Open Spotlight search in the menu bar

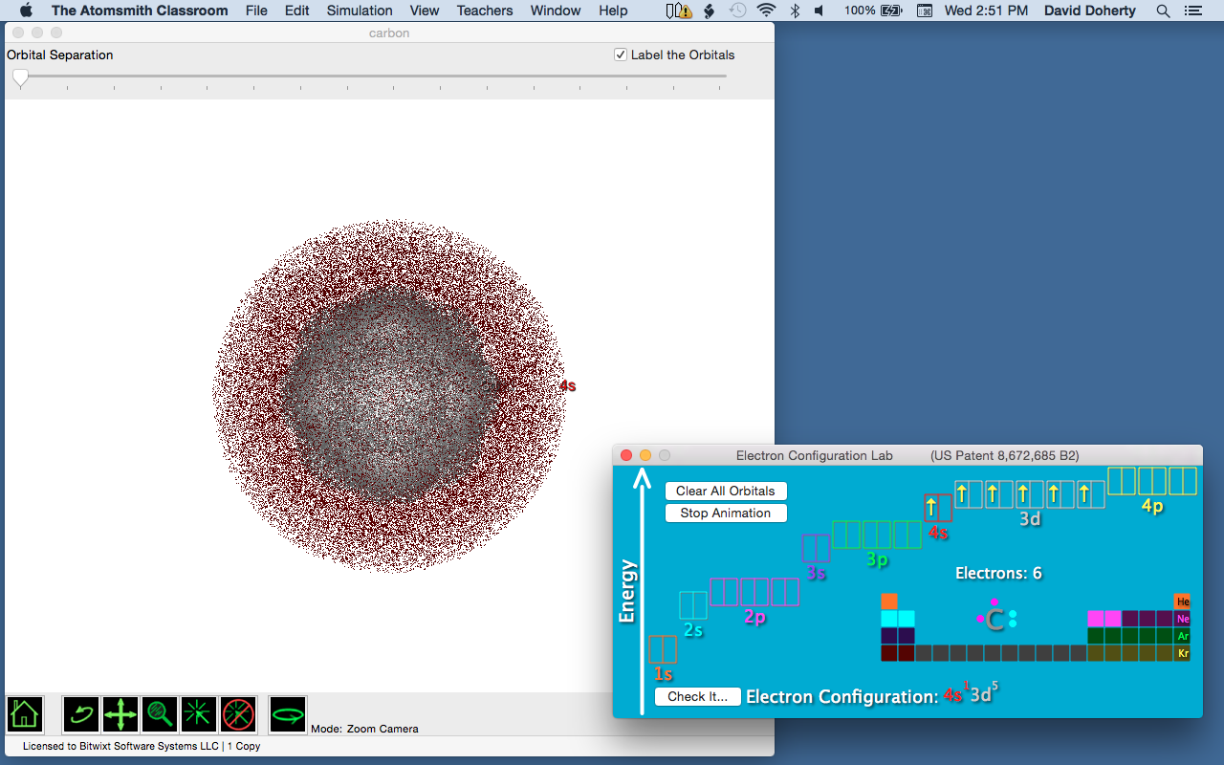pos(1163,11)
